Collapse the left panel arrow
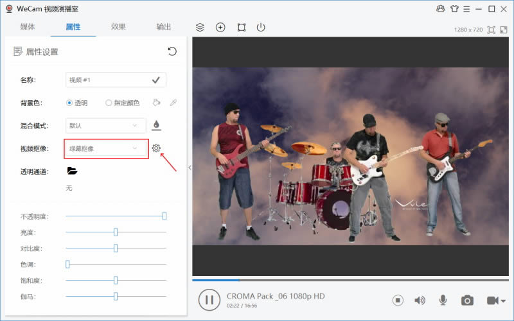514x321 pixels. [x=190, y=168]
